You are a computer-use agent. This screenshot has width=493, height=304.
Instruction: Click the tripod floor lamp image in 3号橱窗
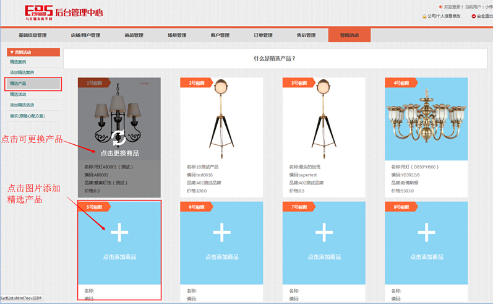tap(324, 119)
